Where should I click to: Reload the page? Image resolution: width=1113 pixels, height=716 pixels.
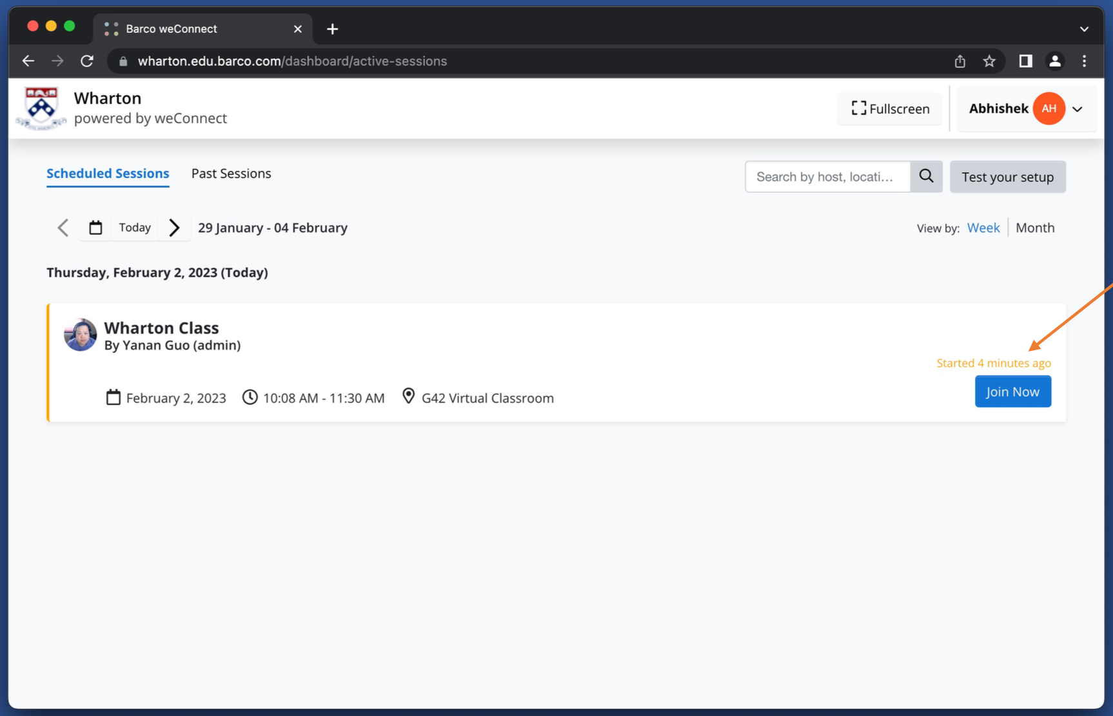[87, 61]
